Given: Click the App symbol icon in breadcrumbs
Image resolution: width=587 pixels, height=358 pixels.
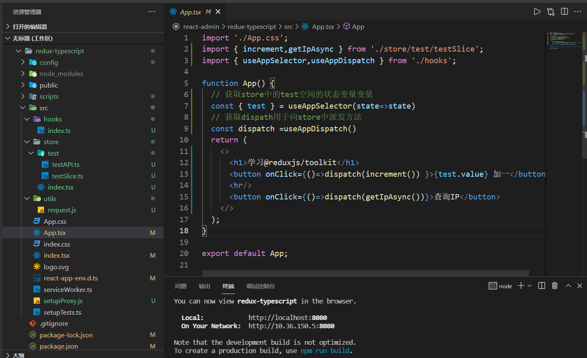Looking at the screenshot, I should [347, 26].
